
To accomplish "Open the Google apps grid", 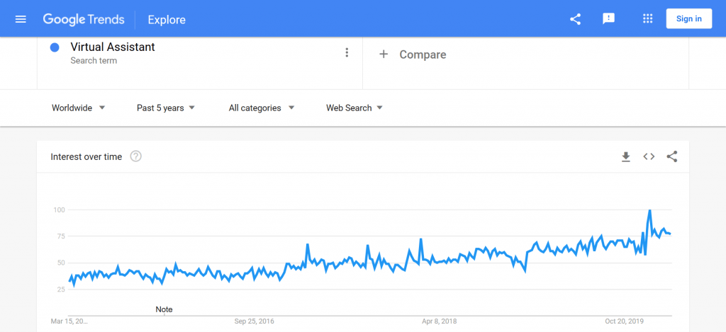I will pos(648,19).
